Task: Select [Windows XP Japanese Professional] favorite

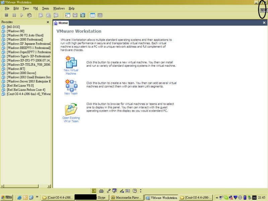Action: pos(29,44)
